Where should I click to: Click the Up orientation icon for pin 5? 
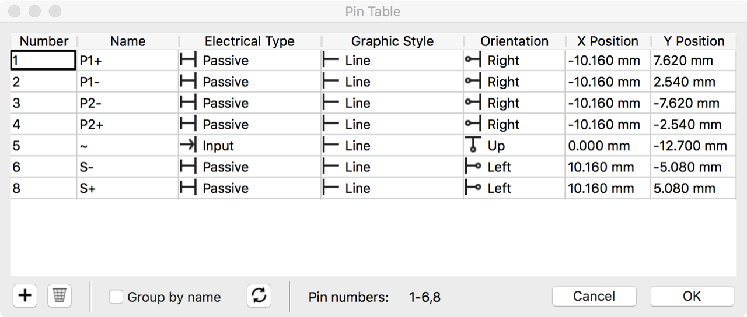[x=473, y=146]
